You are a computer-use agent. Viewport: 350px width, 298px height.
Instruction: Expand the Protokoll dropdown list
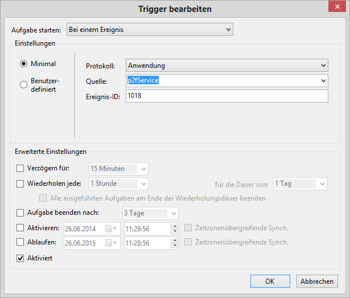pos(227,66)
